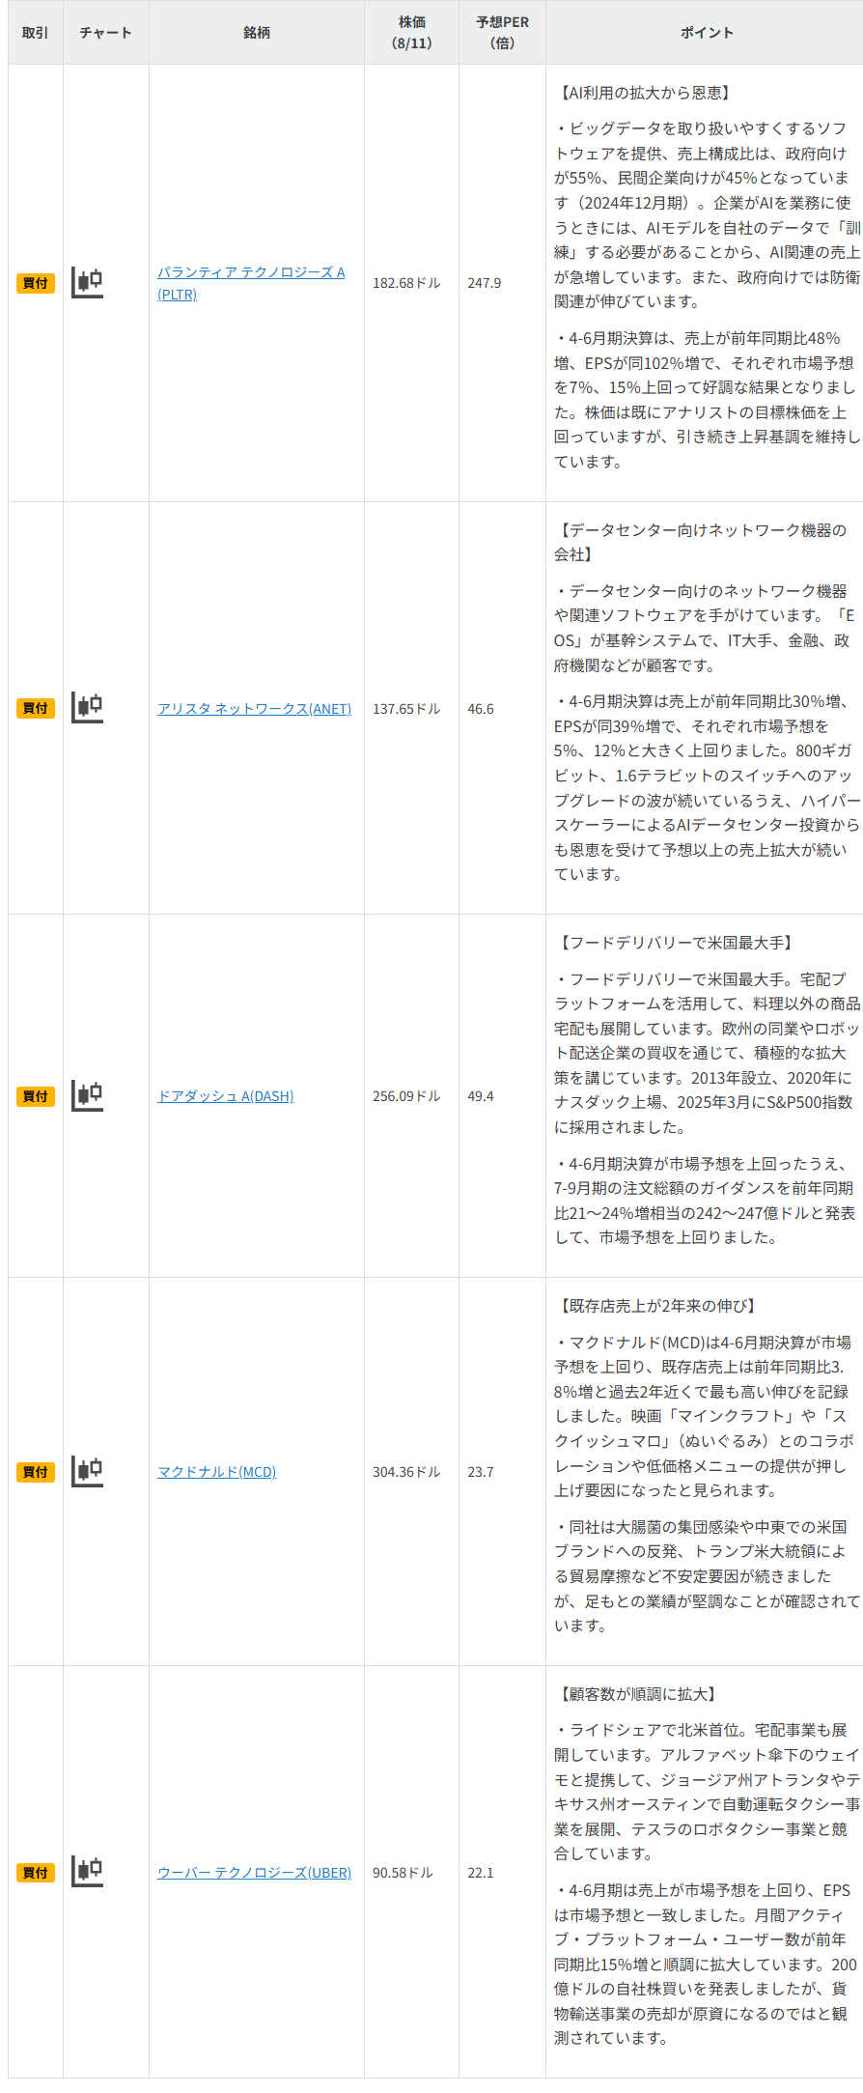863x2093 pixels.
Task: Open the パランティア テクノロジーズ A (PLTR) link
Action: pos(250,272)
